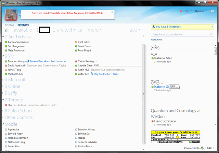
Task: Click Agnieszka's mobile status icon
Action: point(6,129)
